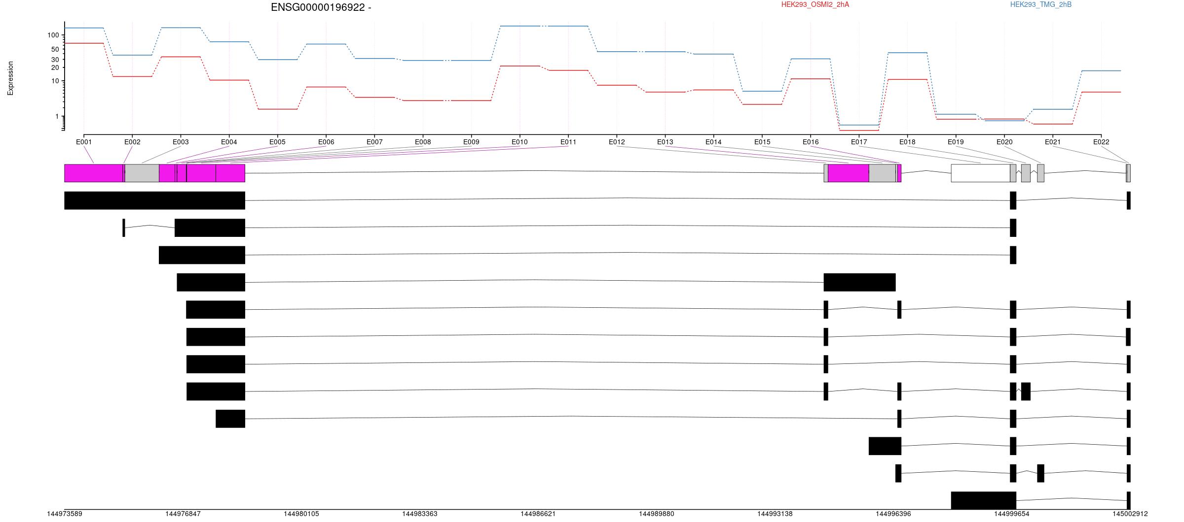Click y-axis tick value 20
1184x522 pixels.
(x=55, y=67)
